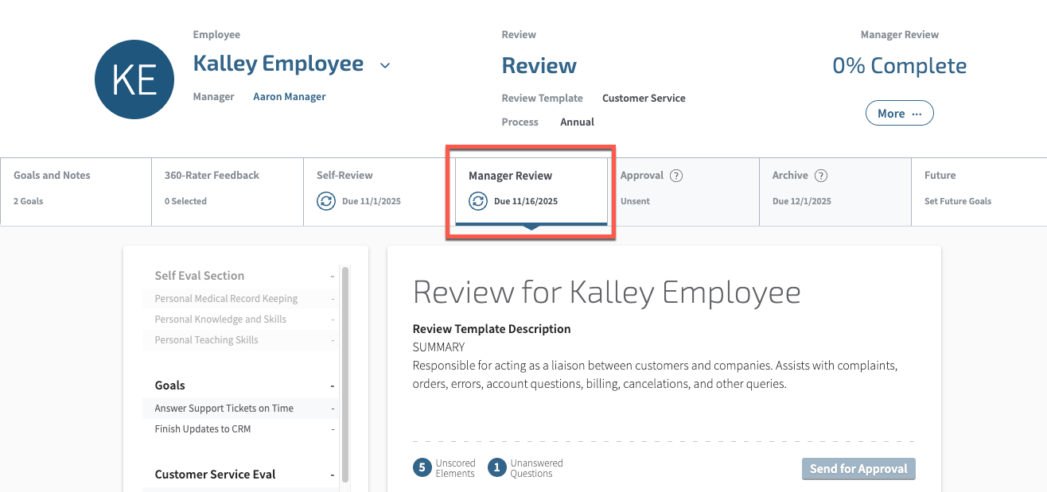Image resolution: width=1047 pixels, height=492 pixels.
Task: Click the Review for Kalley Employee title
Action: pyautogui.click(x=607, y=292)
